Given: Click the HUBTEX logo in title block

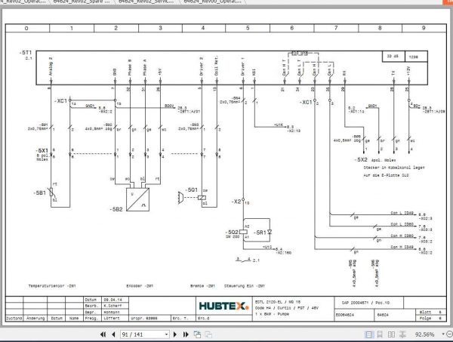Looking at the screenshot, I should (224, 306).
